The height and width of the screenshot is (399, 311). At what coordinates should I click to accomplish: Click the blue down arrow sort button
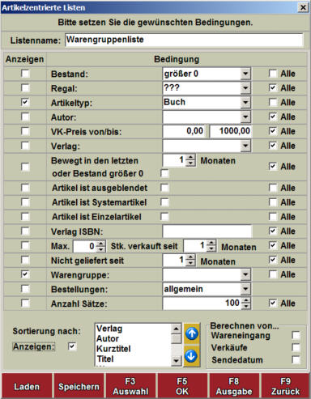click(x=192, y=356)
